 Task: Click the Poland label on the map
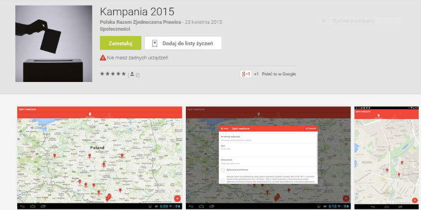(97, 148)
